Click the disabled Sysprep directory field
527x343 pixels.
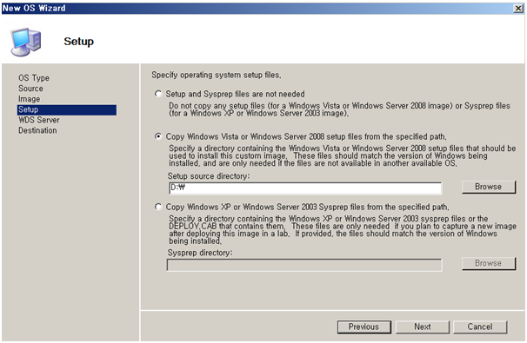tap(304, 265)
